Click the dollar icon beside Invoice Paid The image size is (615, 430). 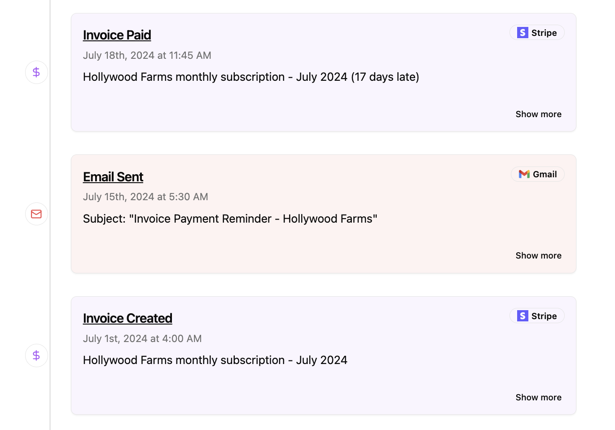(x=36, y=72)
